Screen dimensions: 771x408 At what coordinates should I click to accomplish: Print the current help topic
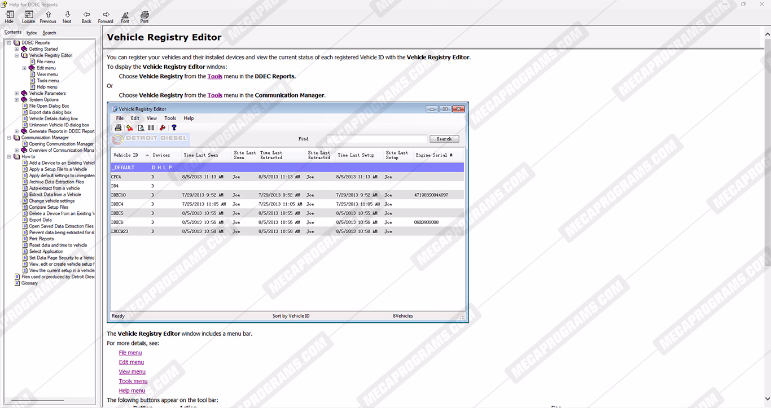pyautogui.click(x=144, y=16)
